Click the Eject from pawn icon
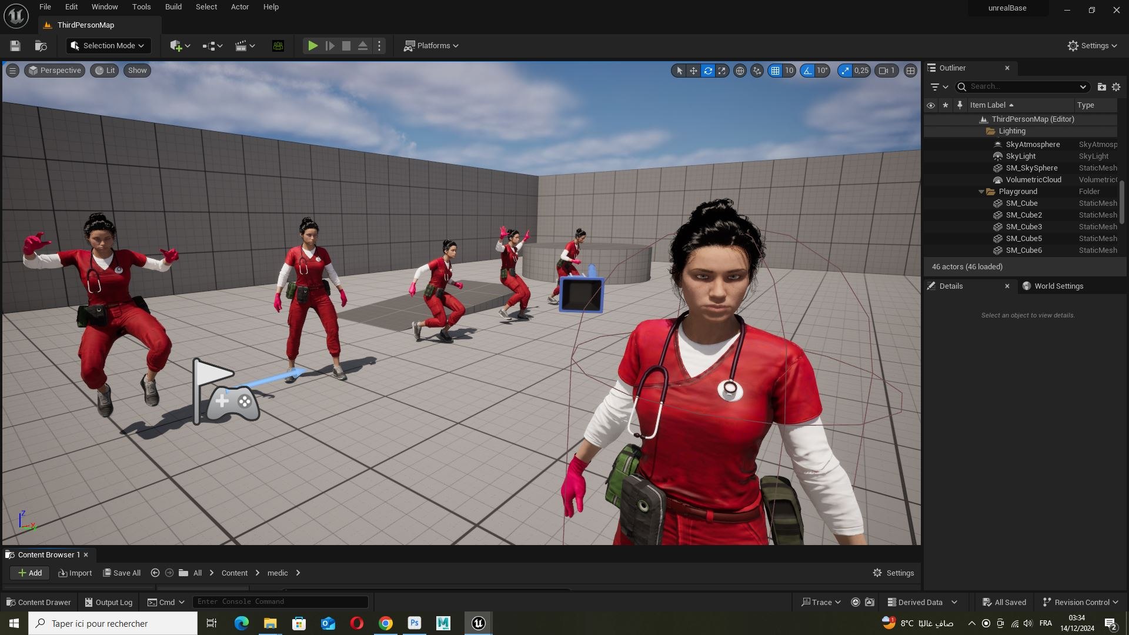1129x635 pixels. [x=363, y=46]
